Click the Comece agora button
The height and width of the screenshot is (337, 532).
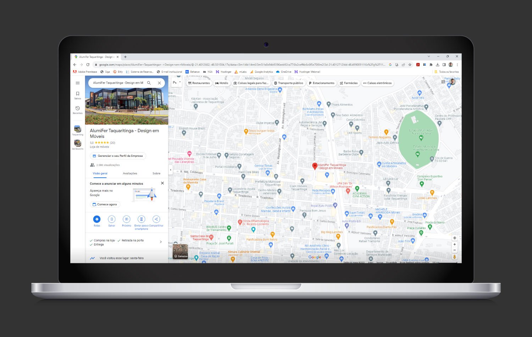point(105,204)
